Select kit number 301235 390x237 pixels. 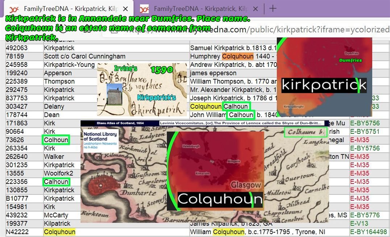tap(17, 165)
